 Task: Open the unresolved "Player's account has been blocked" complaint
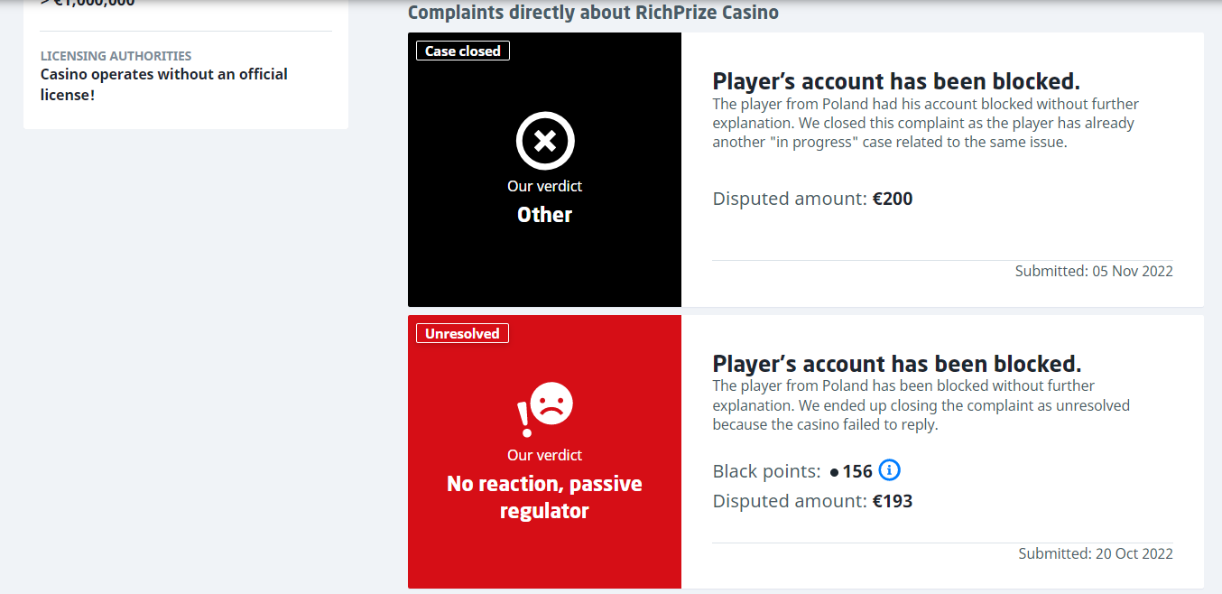[897, 364]
